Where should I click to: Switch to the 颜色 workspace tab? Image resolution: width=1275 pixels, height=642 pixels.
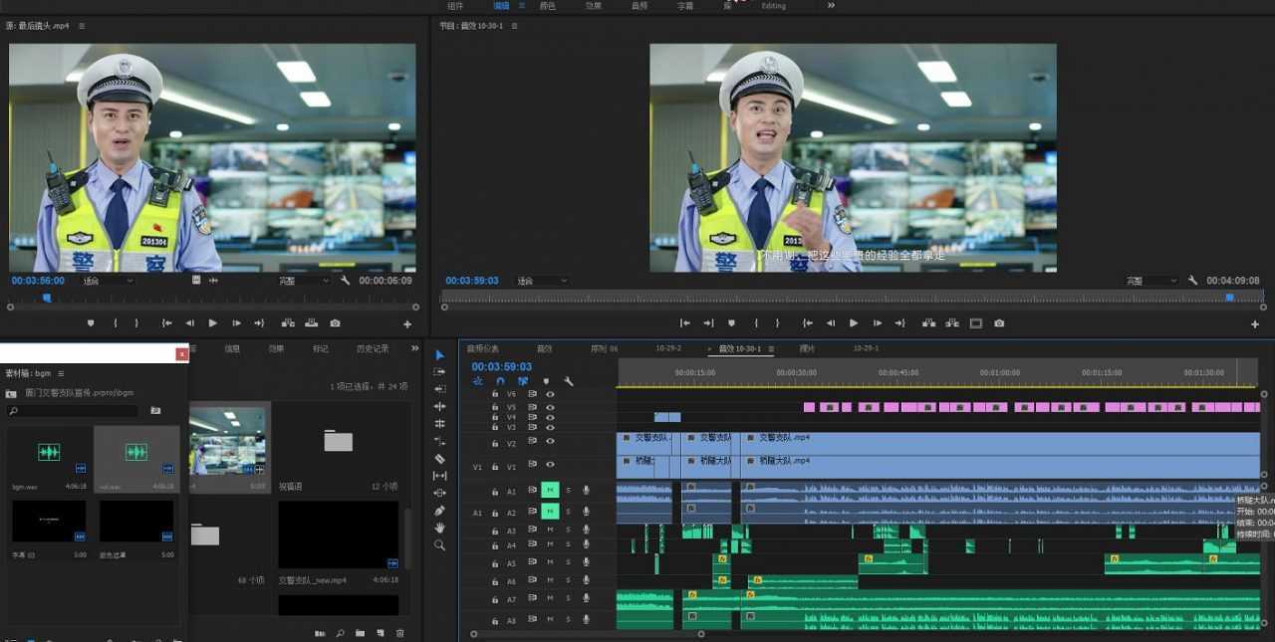[548, 6]
